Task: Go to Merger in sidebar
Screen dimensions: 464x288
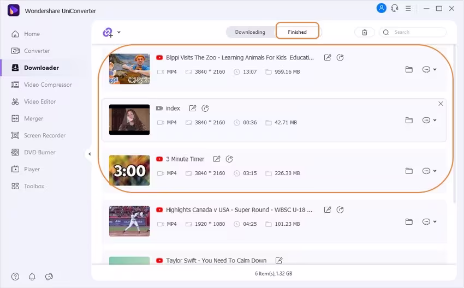Action: pos(27,118)
